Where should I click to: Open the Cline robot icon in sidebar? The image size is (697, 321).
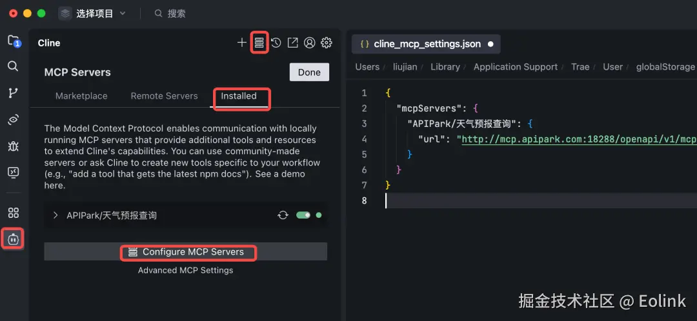point(13,239)
